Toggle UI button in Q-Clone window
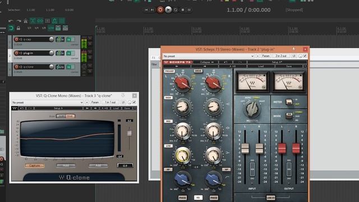Image resolution: width=359 pixels, height=202 pixels. coord(123,102)
